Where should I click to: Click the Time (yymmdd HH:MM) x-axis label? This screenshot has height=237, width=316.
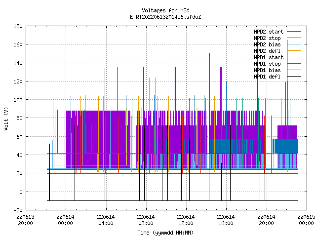pos(166,233)
